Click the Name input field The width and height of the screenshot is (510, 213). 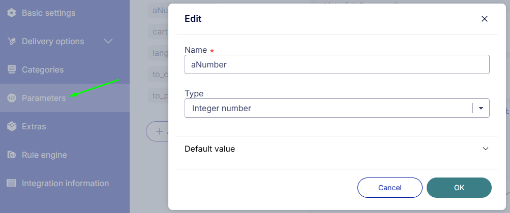click(x=337, y=64)
